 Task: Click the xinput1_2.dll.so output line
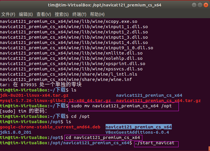pyautogui.click(x=74, y=32)
